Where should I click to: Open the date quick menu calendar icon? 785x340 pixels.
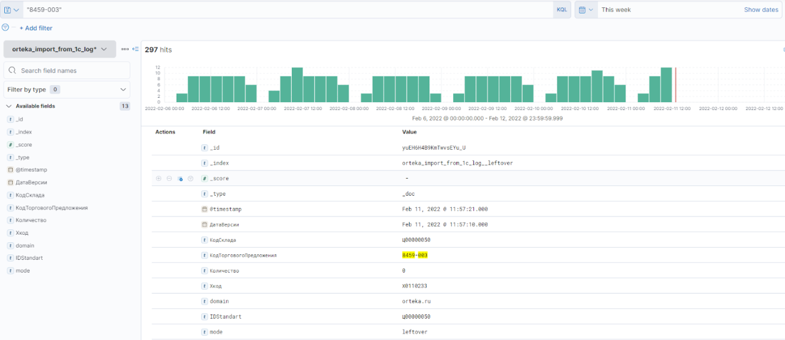(x=586, y=10)
